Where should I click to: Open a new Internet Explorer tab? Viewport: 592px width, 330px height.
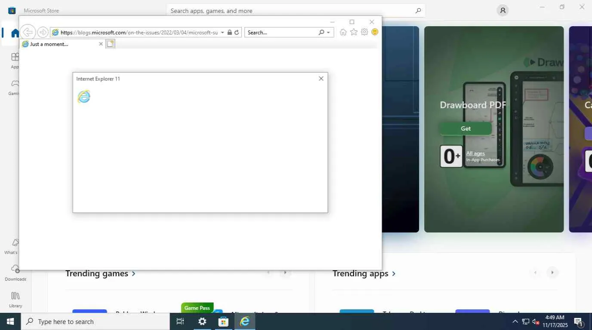click(x=111, y=44)
